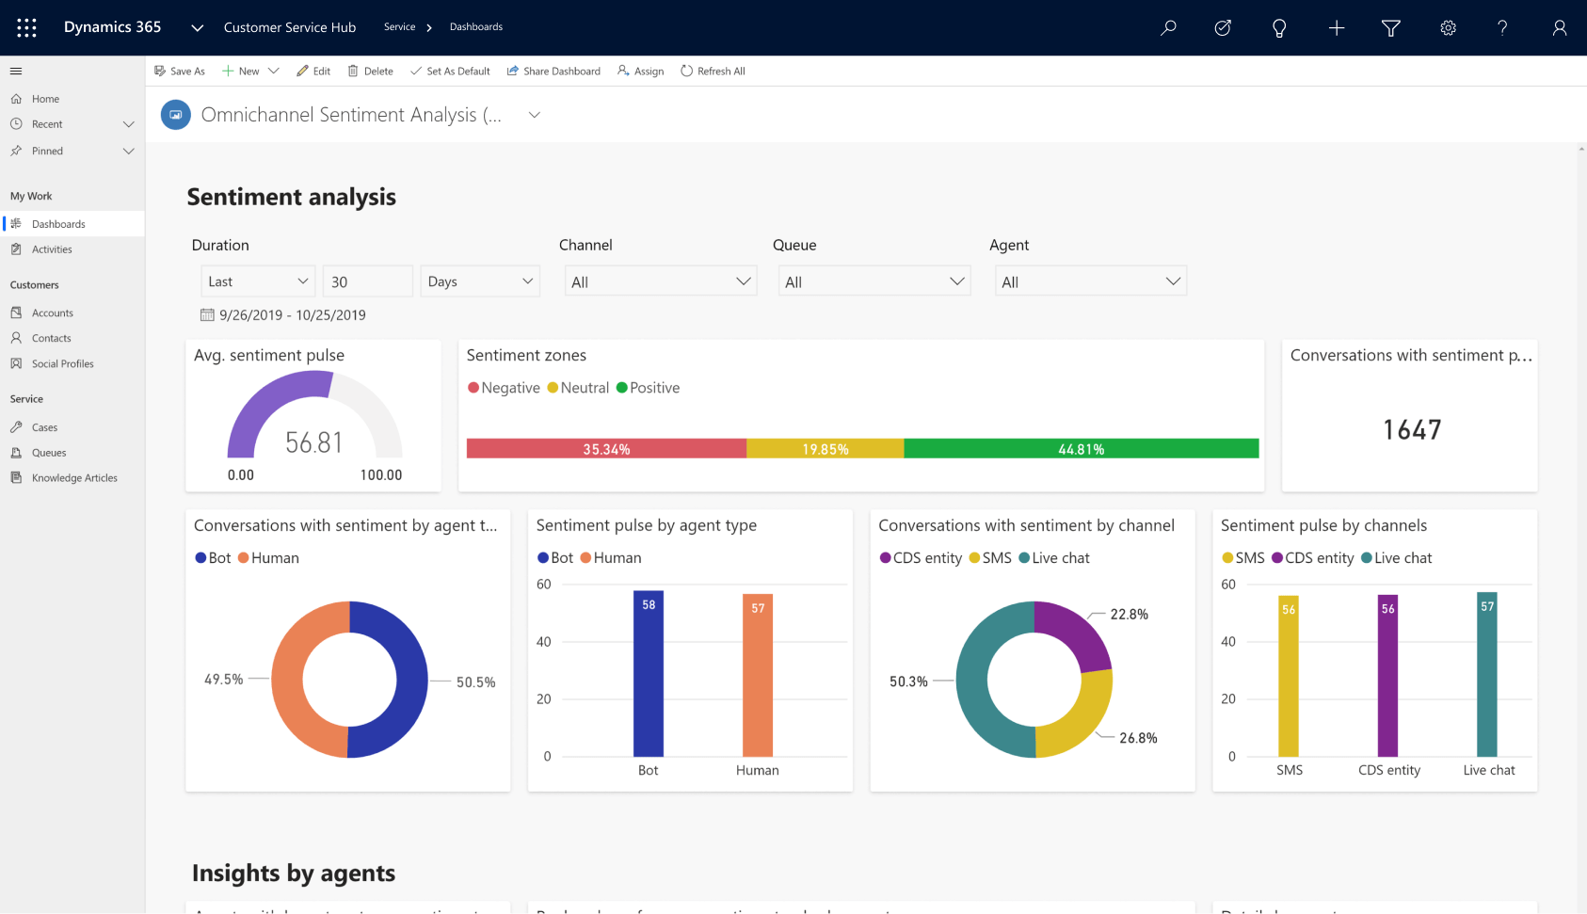The width and height of the screenshot is (1587, 914).
Task: Click the Share Dashboard button
Action: [x=553, y=72]
